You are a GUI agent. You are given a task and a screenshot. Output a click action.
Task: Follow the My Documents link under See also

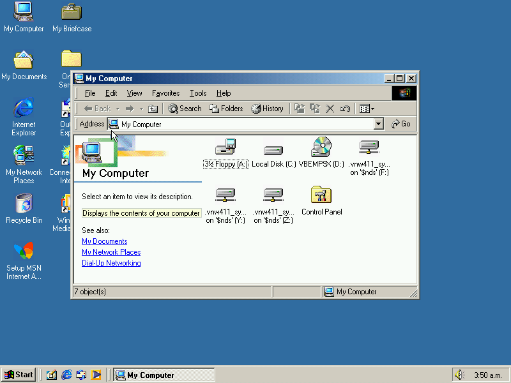point(105,241)
